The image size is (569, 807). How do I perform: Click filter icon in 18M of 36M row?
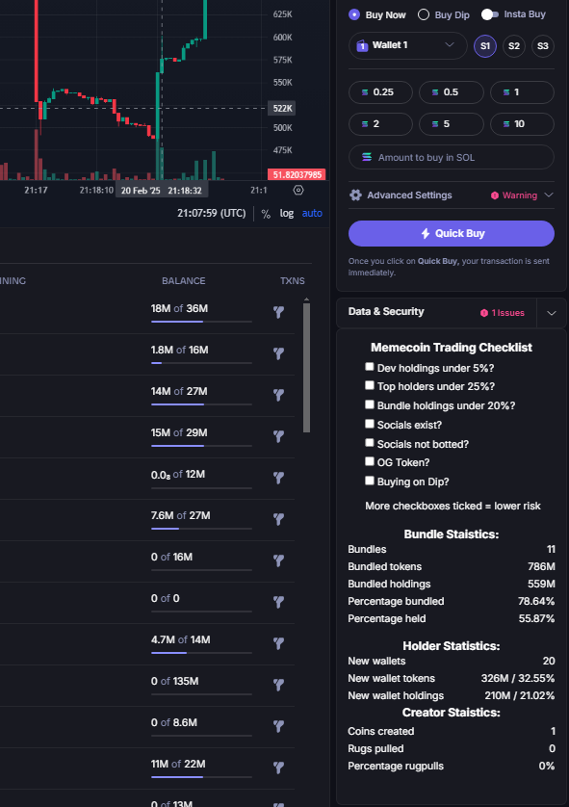pyautogui.click(x=279, y=312)
